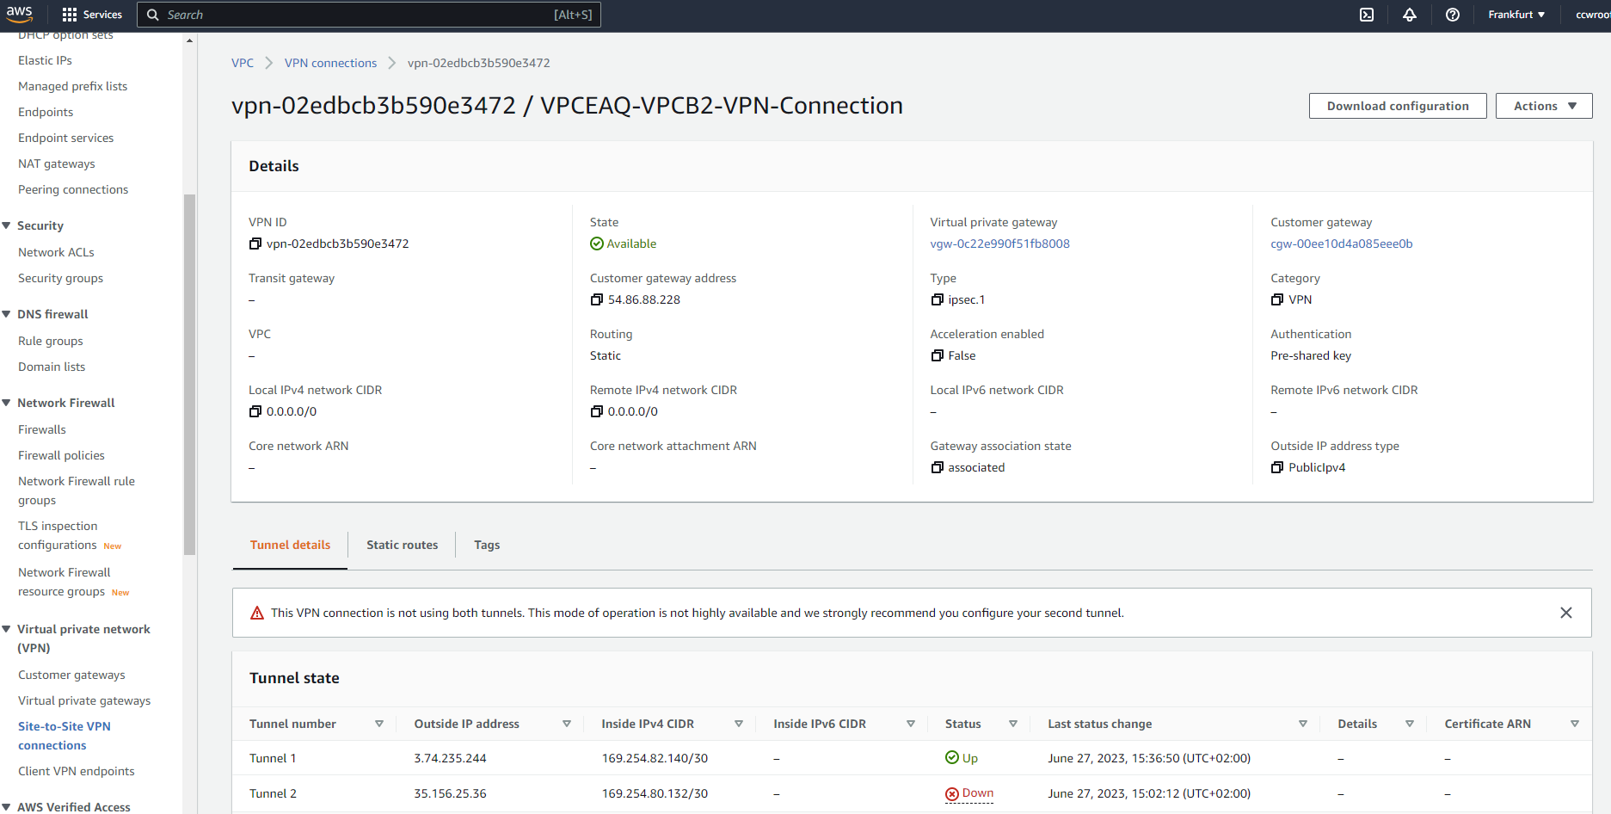
Task: Open Peering connections in sidebar
Action: (x=73, y=189)
